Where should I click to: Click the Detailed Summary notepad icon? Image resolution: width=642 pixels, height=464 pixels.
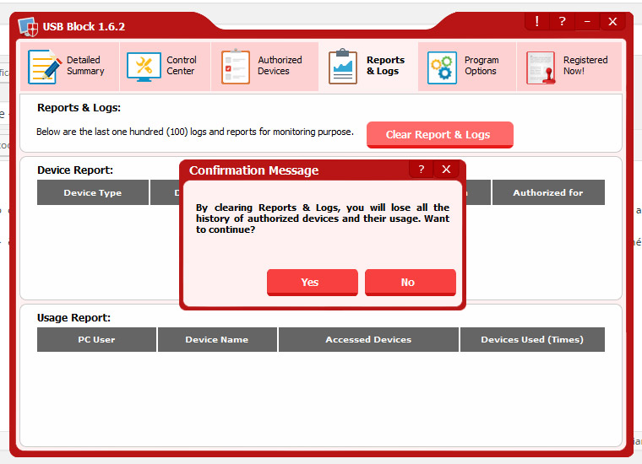pyautogui.click(x=44, y=67)
